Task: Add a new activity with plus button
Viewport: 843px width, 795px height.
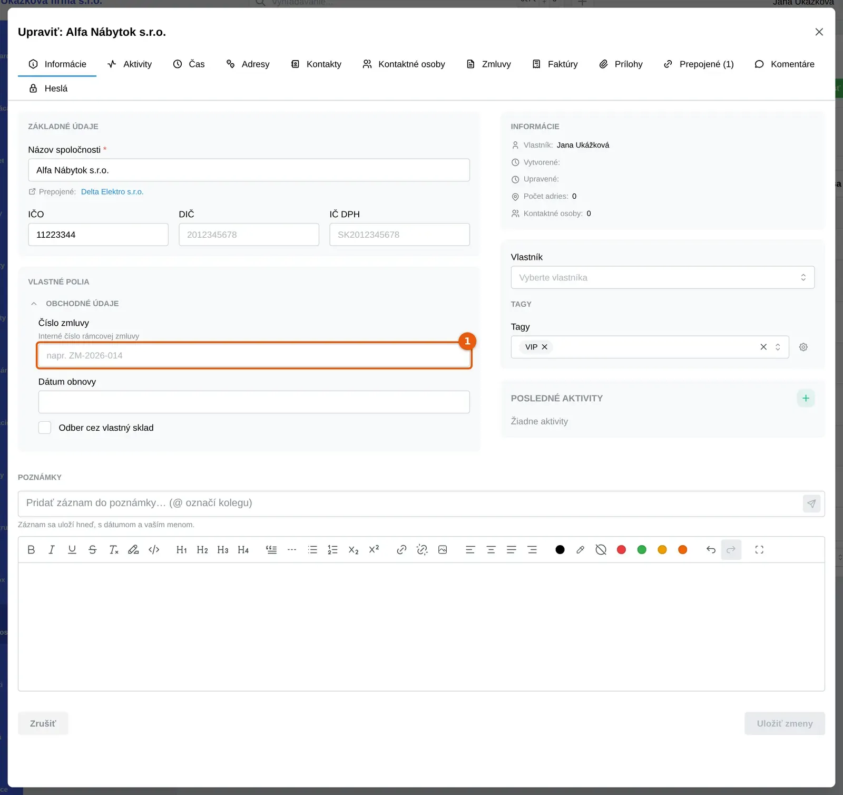Action: [806, 398]
